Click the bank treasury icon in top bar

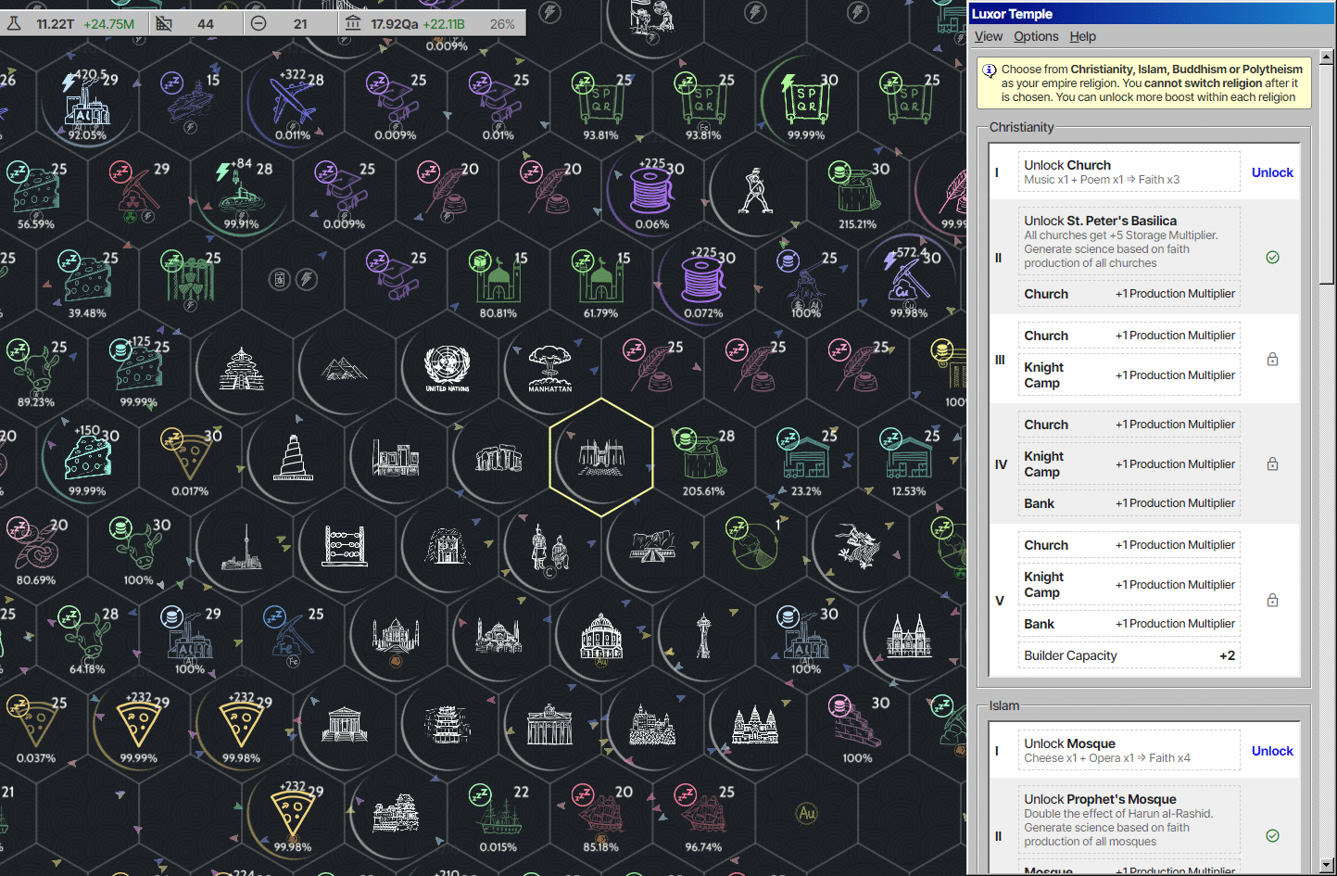pyautogui.click(x=353, y=23)
